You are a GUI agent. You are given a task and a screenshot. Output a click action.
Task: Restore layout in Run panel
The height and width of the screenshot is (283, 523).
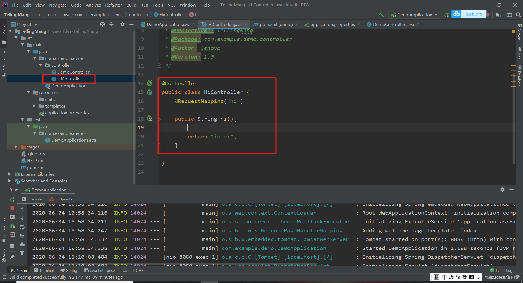tap(12, 245)
